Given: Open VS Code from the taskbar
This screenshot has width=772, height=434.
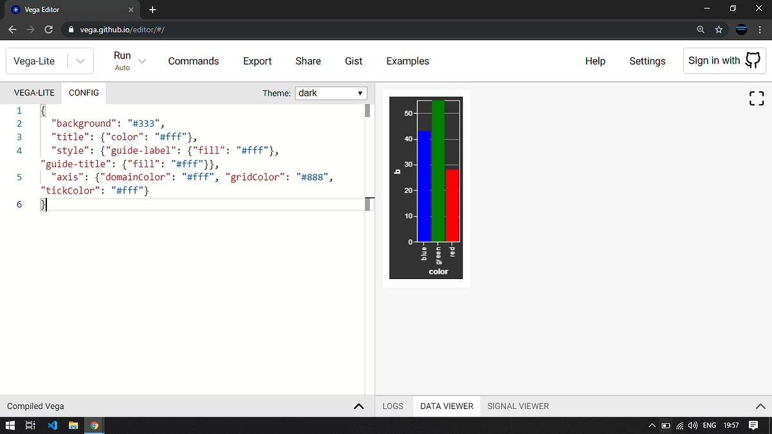Looking at the screenshot, I should point(52,425).
